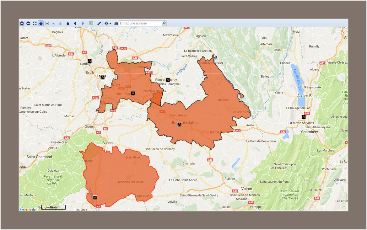Click the 'Rive-de-Gier' label
The image size is (367, 230).
(59, 142)
